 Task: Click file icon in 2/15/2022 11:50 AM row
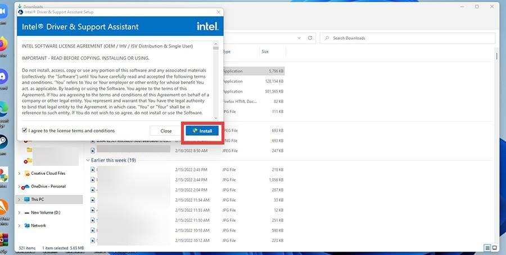(x=93, y=220)
